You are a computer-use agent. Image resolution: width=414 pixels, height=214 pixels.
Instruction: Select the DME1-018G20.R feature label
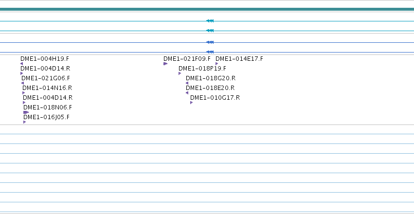click(211, 78)
